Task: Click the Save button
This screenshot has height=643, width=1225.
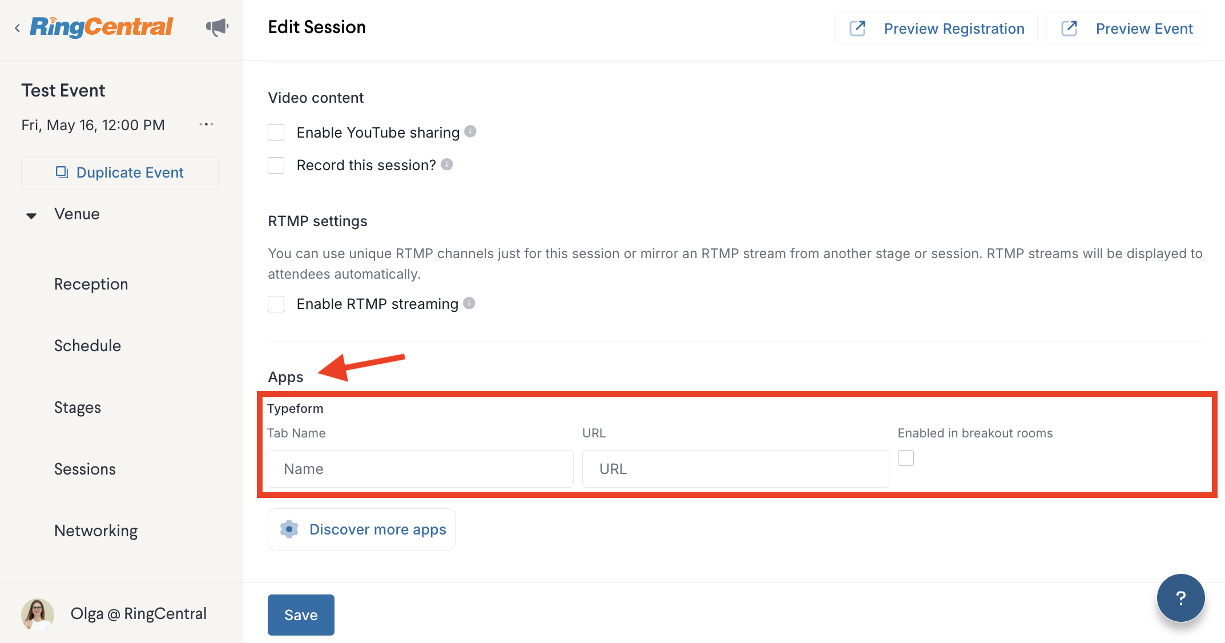Action: (301, 615)
